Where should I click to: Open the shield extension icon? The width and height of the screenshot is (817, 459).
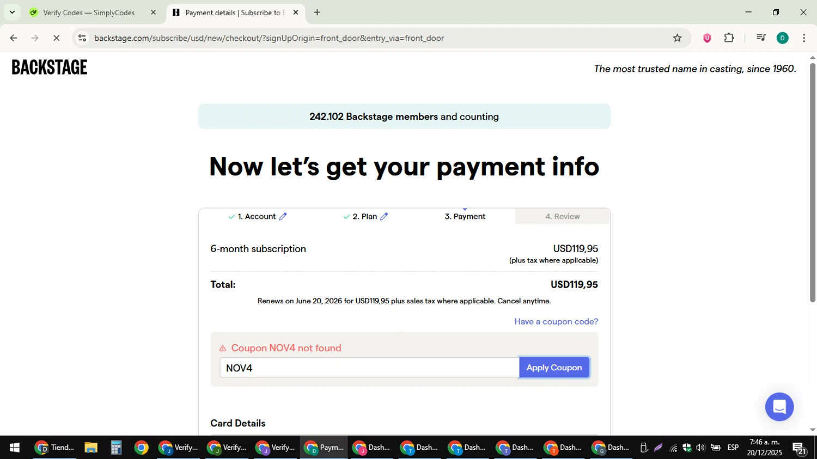coord(707,38)
